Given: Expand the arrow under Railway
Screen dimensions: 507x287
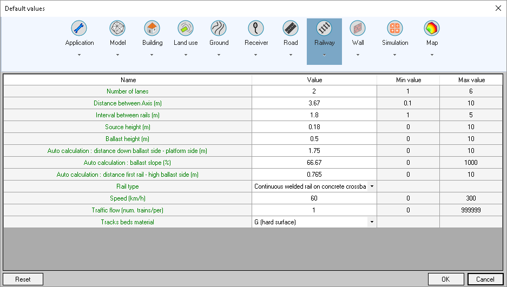Looking at the screenshot, I should click(324, 55).
